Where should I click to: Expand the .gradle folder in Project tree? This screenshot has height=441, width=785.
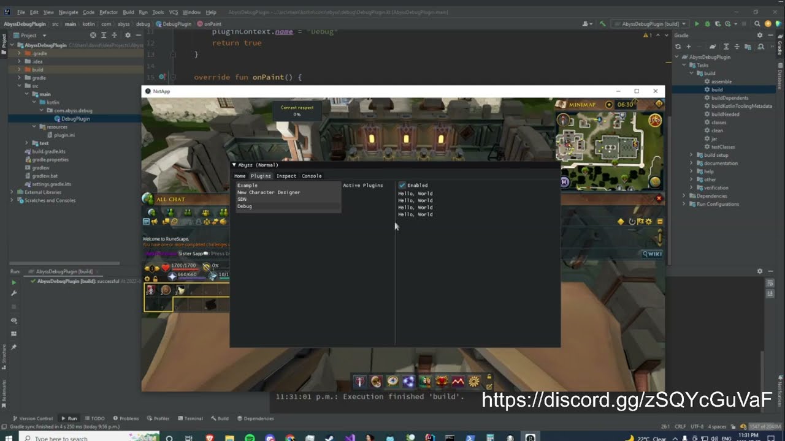coord(19,53)
